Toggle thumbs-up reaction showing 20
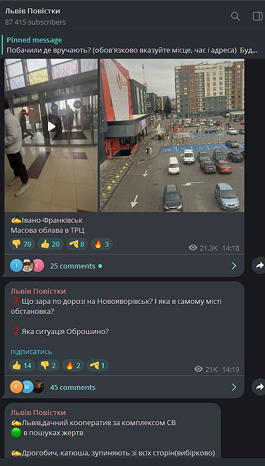This screenshot has height=466, width=265. pos(50,244)
